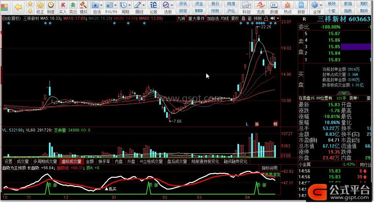Open the 选股 stock screener icon
This screenshot has height=203, width=375.
point(166,5)
